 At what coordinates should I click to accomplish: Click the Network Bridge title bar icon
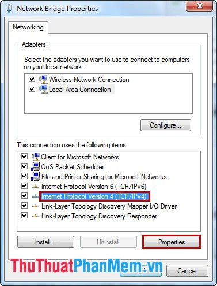tap(9, 9)
